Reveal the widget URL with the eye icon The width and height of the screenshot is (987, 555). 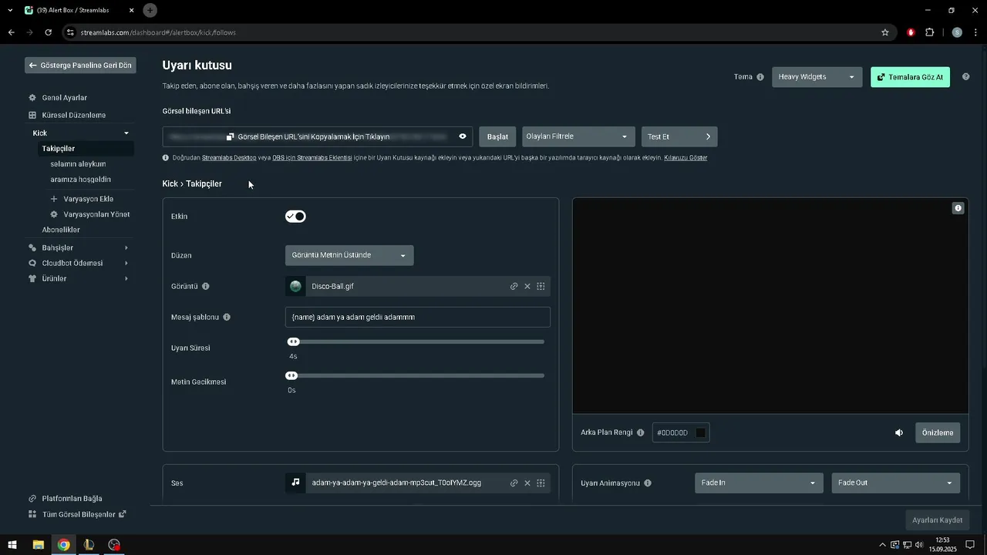click(463, 136)
